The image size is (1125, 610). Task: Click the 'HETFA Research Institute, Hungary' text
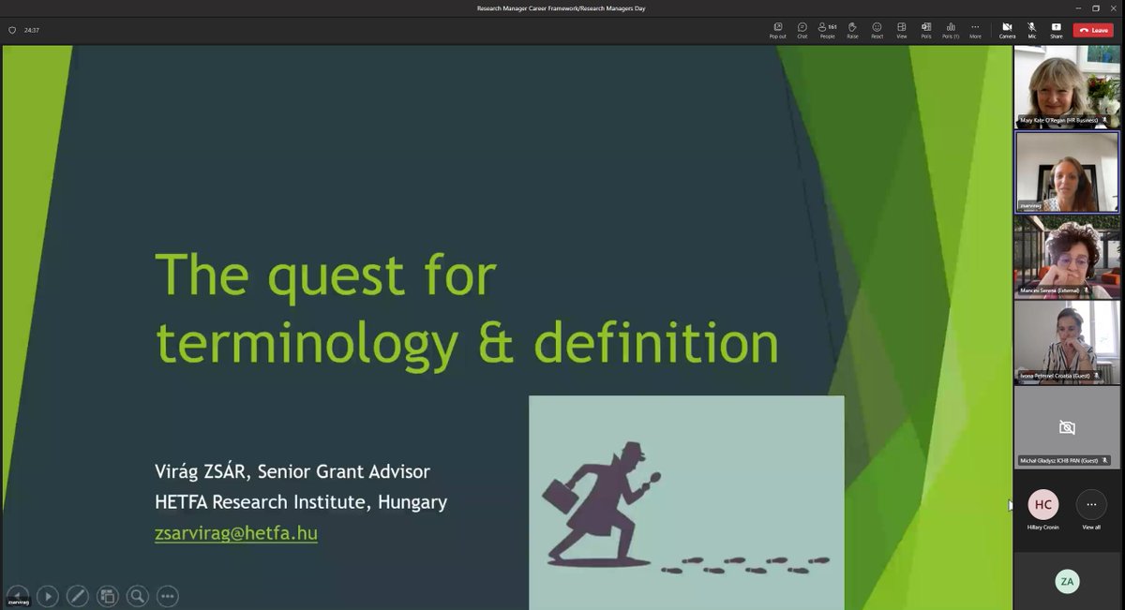point(301,502)
